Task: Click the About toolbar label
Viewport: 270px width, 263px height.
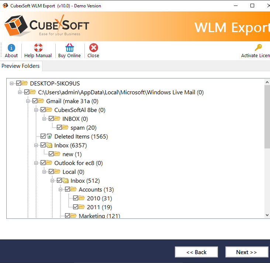Action: coord(11,55)
